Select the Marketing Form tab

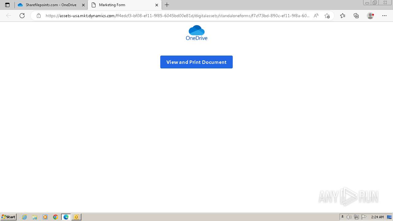pos(124,5)
